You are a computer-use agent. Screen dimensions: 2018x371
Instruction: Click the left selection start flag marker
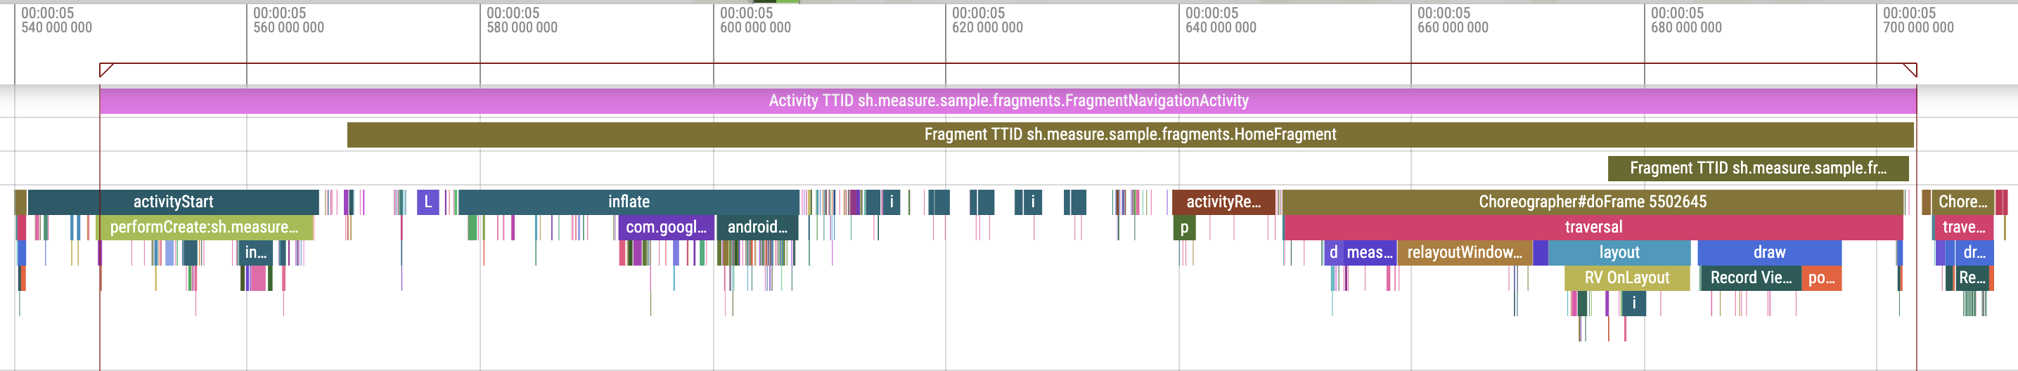[105, 70]
